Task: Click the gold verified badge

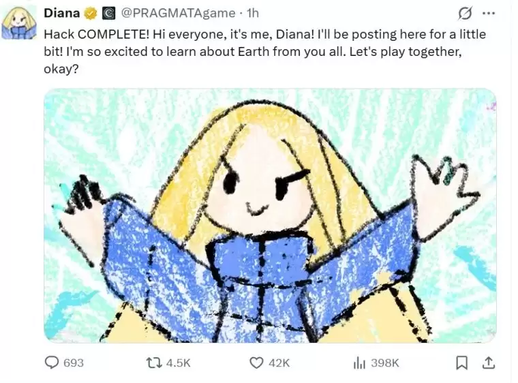Action: click(x=91, y=13)
